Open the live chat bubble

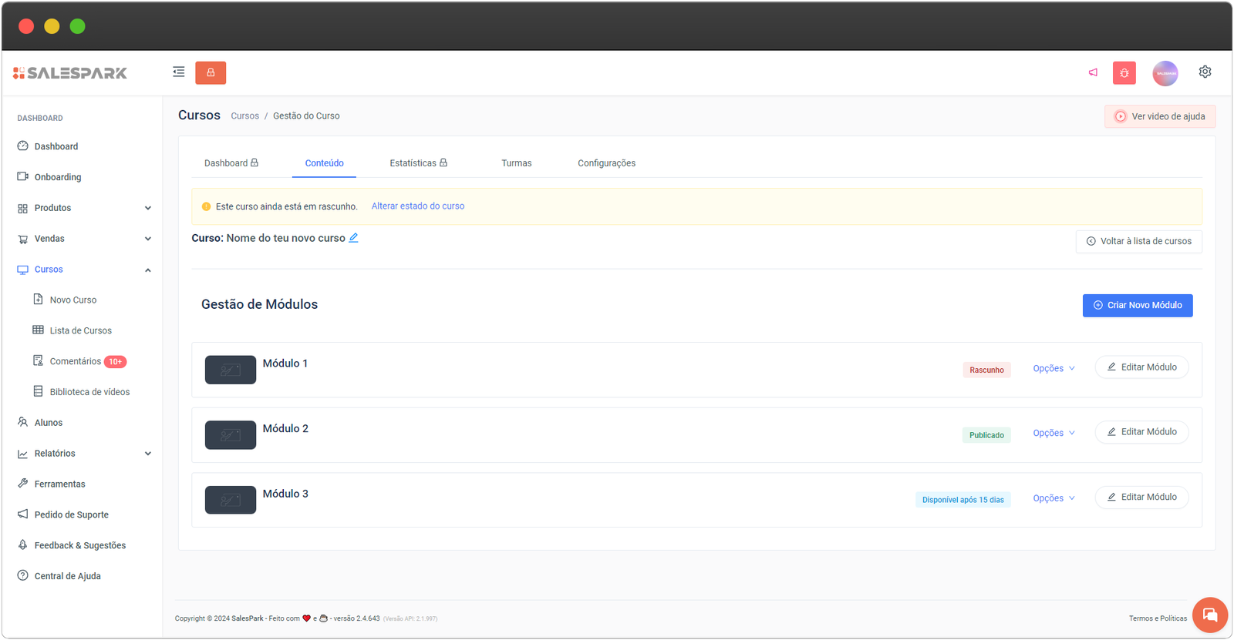point(1209,615)
